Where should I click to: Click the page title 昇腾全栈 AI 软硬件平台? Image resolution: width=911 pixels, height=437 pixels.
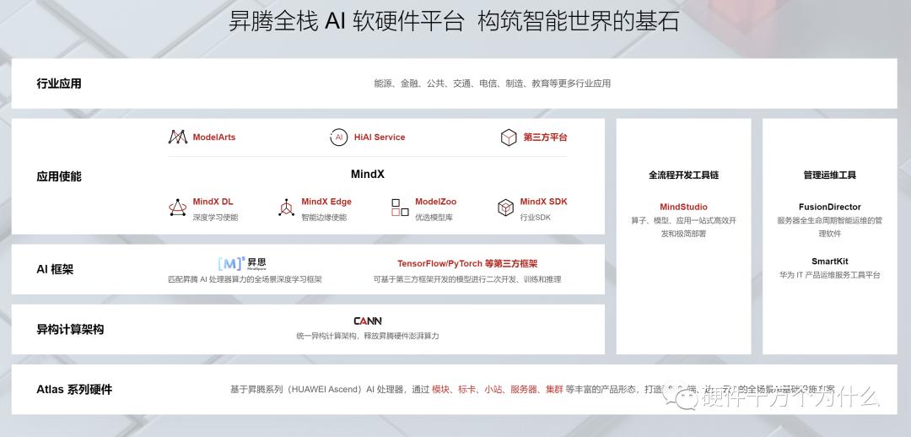coord(346,21)
